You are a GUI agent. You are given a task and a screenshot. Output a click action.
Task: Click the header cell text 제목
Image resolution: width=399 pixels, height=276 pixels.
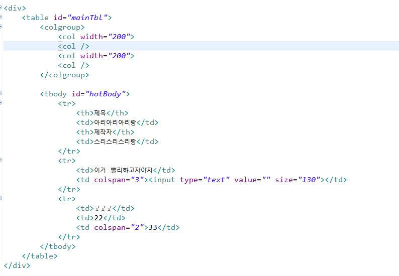tap(100, 113)
